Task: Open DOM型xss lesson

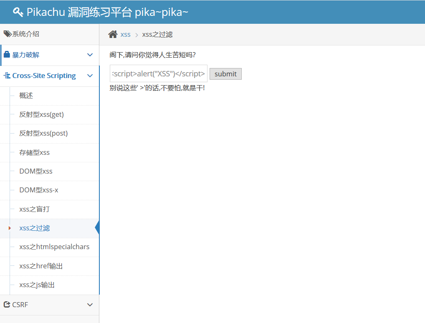Action: coord(36,171)
